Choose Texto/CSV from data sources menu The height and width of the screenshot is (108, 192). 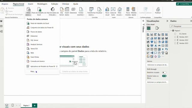point(42,49)
